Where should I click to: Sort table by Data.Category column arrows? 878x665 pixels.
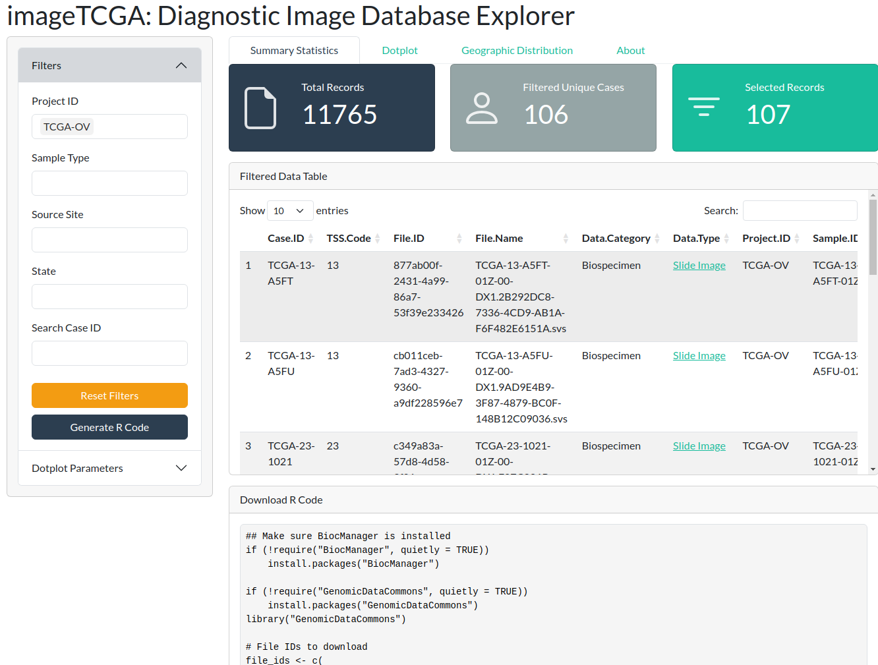coord(657,239)
